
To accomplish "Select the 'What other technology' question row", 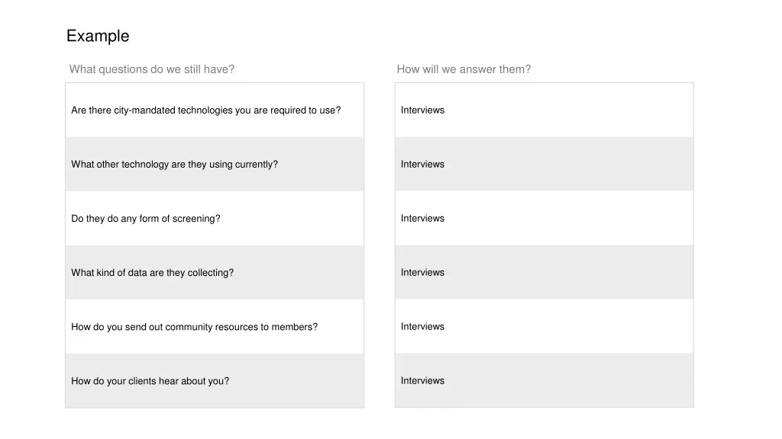I will click(215, 165).
